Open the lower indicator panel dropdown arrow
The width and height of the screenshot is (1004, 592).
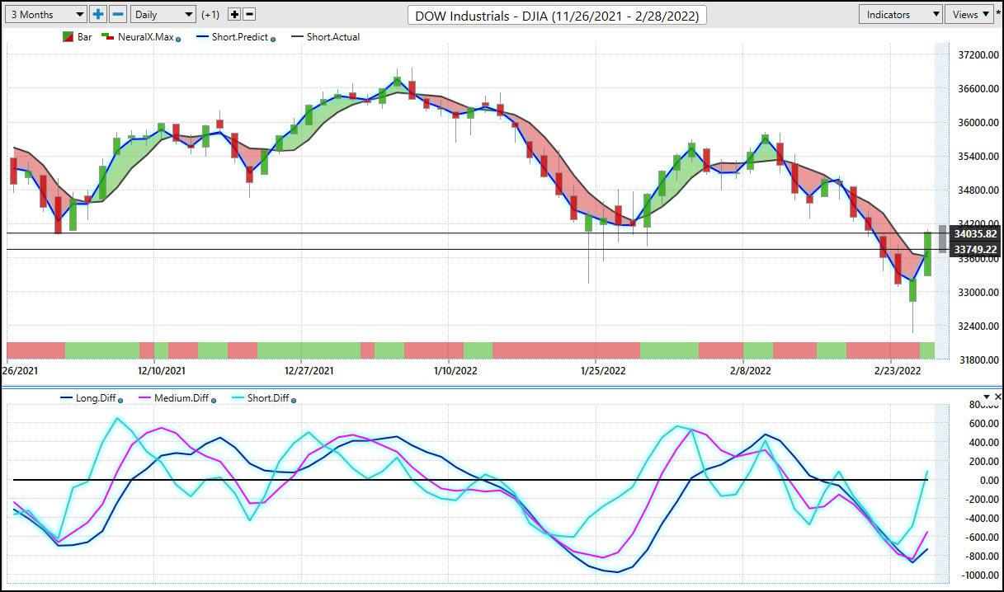click(x=986, y=397)
